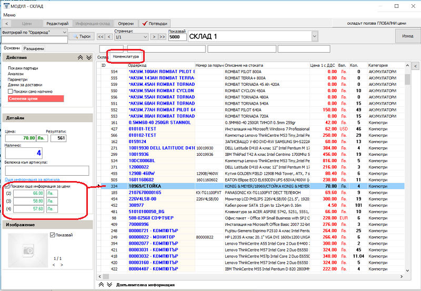This screenshot has width=421, height=291.
Task: Click складът ползва ГЛОБАЛНИ цени label
Action: pos(376,23)
